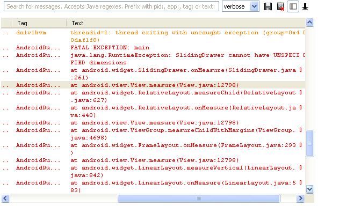
Task: Focus the message search field
Action: (x=111, y=6)
